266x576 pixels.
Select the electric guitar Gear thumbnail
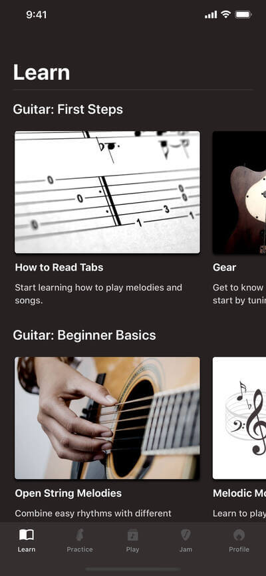(x=239, y=192)
